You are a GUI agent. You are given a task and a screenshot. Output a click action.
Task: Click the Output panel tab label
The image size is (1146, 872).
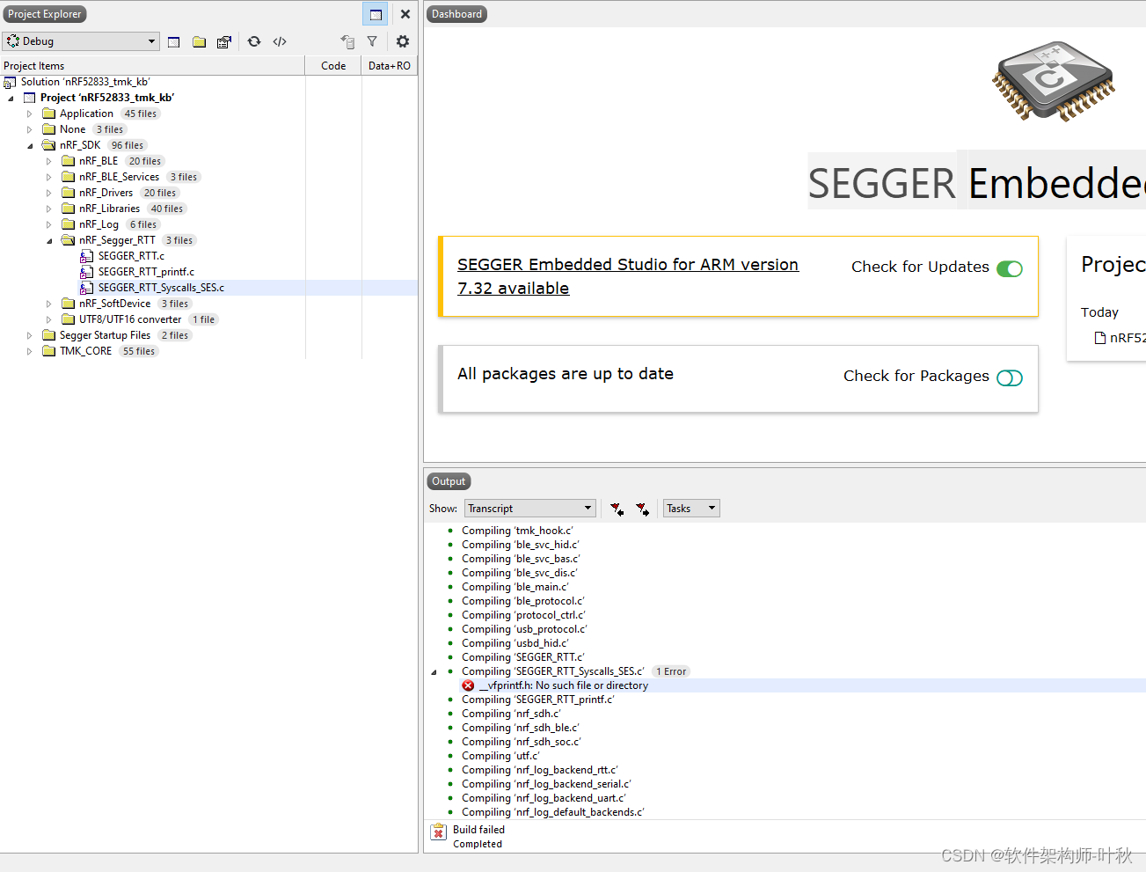(x=449, y=481)
